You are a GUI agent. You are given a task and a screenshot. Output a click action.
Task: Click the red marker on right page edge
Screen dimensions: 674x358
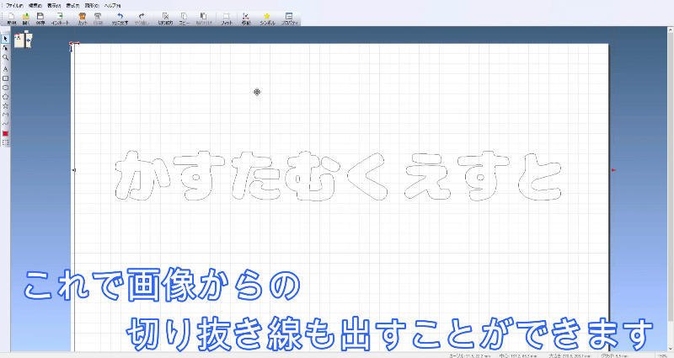pyautogui.click(x=614, y=170)
